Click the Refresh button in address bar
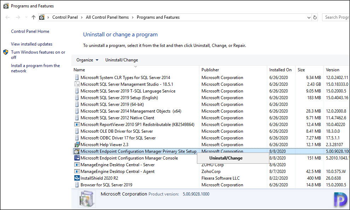Viewport: 350px width, 210px height. click(315, 17)
